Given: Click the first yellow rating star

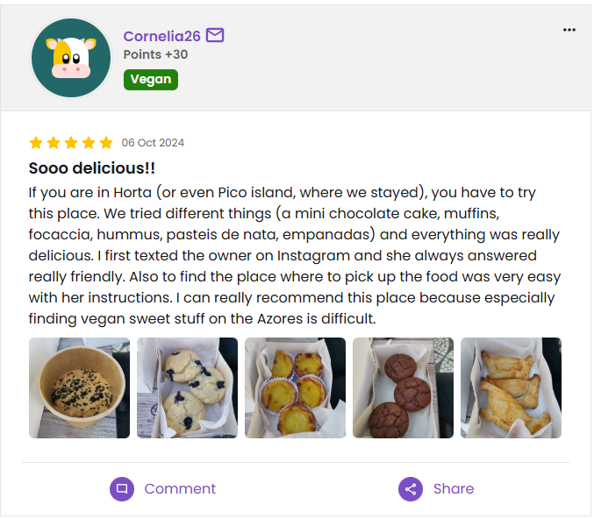Looking at the screenshot, I should 36,143.
